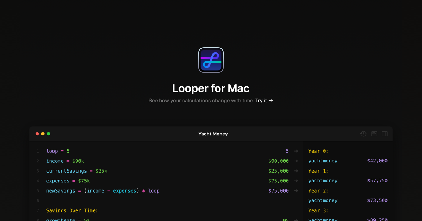Scrub the $90,000 income value
The image size is (422, 221).
point(279,161)
